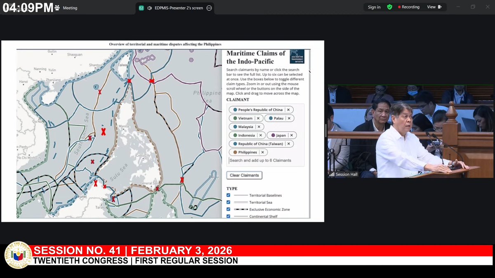Click the Malaysia claimant chip label
Viewport: 495px width, 278px height.
(x=246, y=127)
